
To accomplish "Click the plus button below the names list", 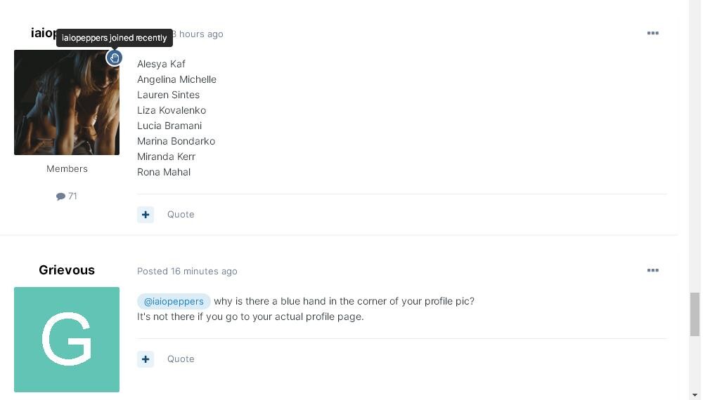I will (x=146, y=215).
